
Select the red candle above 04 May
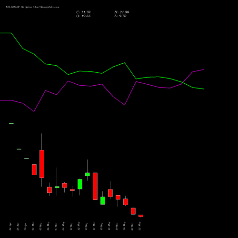click(34, 170)
